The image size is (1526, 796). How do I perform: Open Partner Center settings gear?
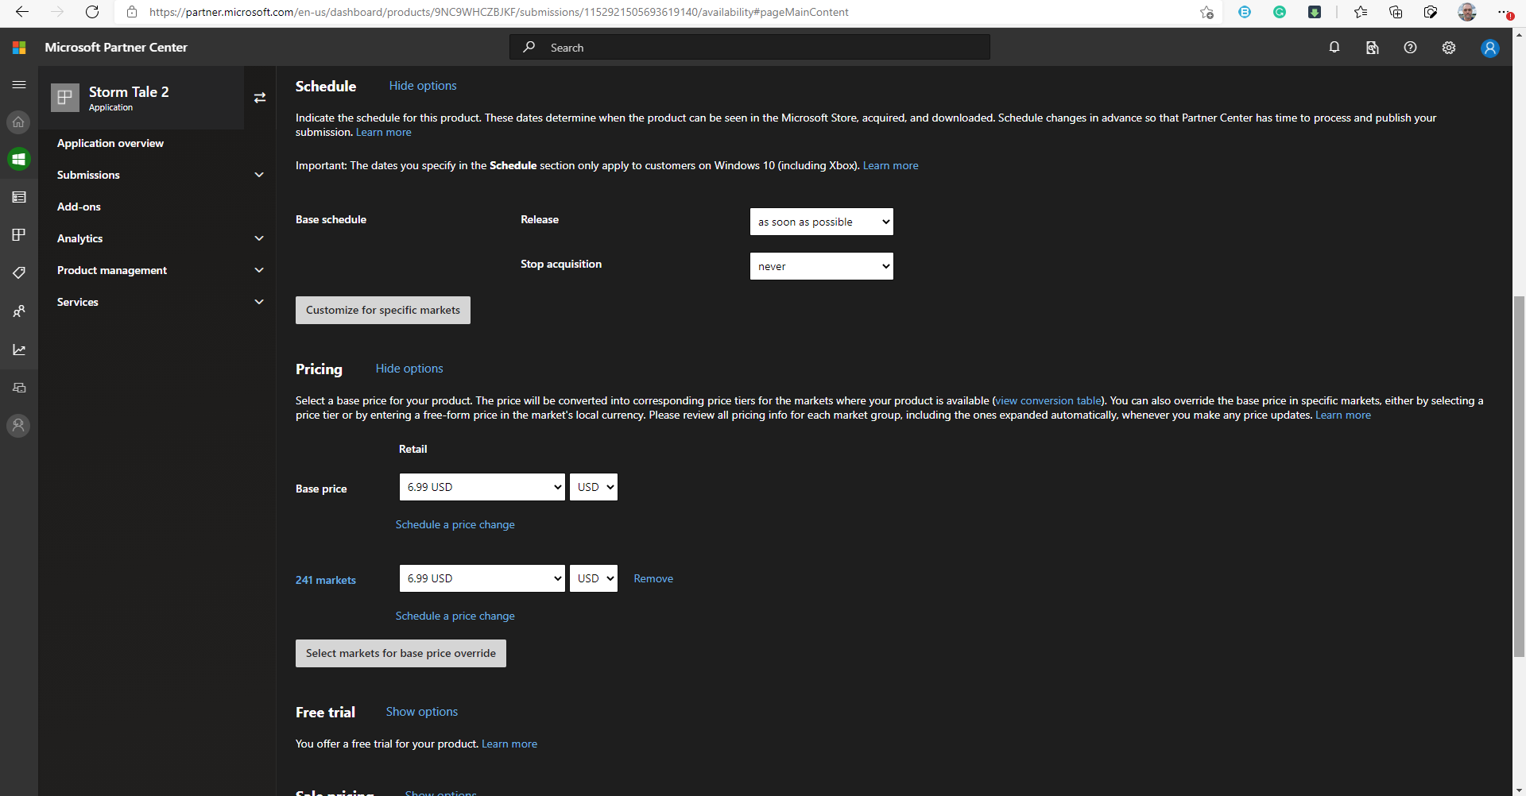tap(1448, 47)
